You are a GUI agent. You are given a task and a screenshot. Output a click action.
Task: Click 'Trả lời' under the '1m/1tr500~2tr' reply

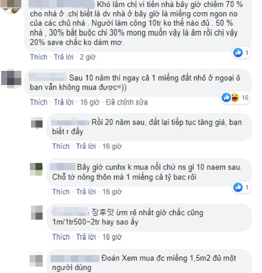(86, 237)
